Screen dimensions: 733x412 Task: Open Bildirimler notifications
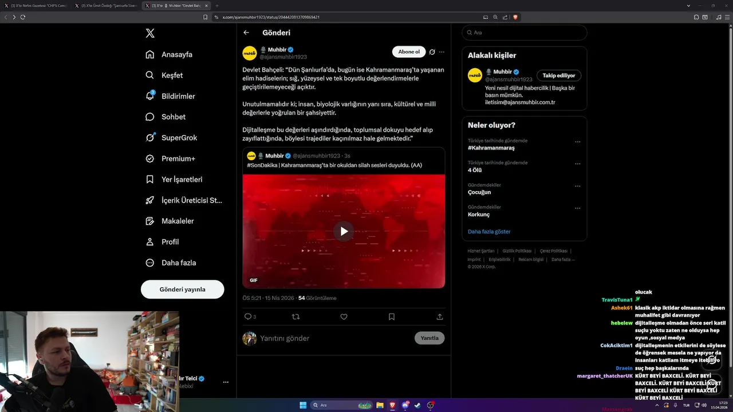pyautogui.click(x=170, y=96)
